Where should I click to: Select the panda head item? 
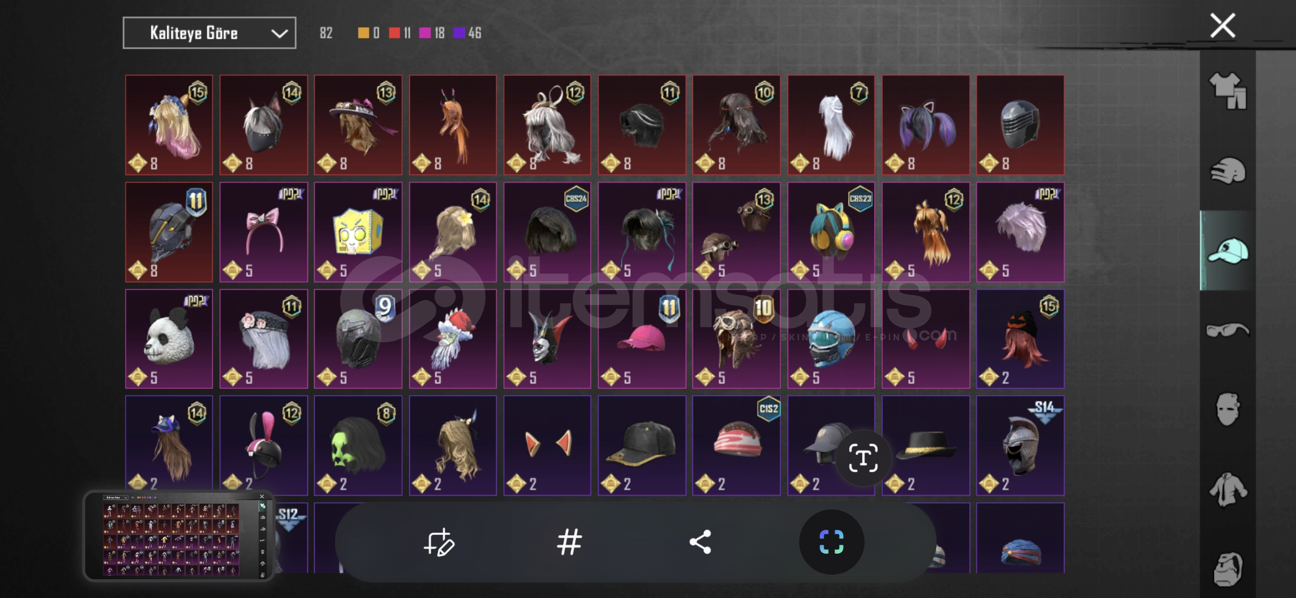pos(169,339)
